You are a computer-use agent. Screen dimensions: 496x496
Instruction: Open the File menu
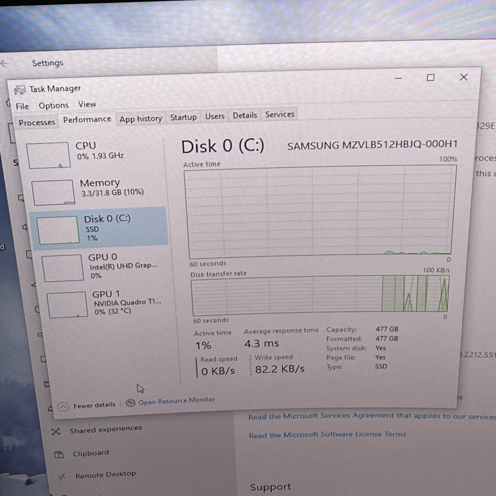tap(22, 106)
